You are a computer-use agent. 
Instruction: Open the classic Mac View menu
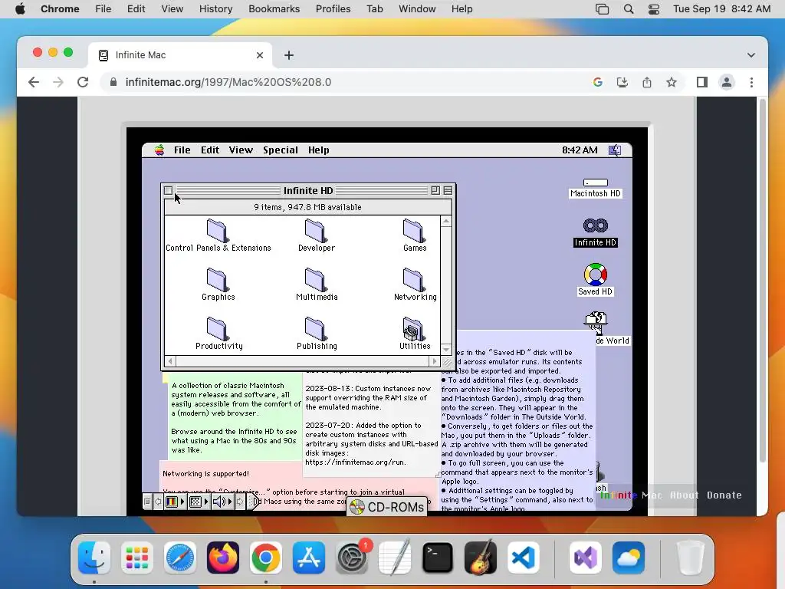(x=241, y=150)
